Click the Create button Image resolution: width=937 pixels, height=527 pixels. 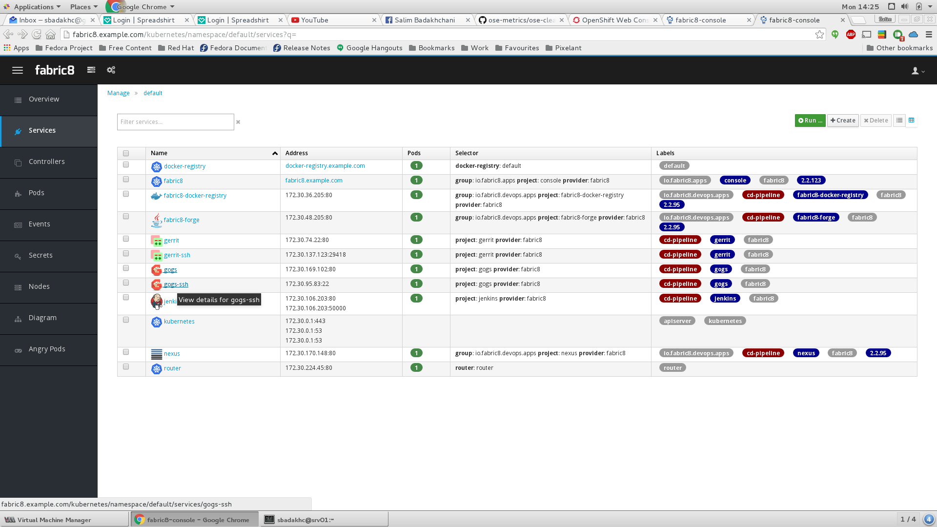point(843,121)
